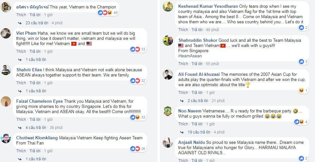Image resolution: width=315 pixels, height=162 pixels.
Task: Toggle Thích on Shahruddin Shukor's comment
Action: (x=183, y=64)
